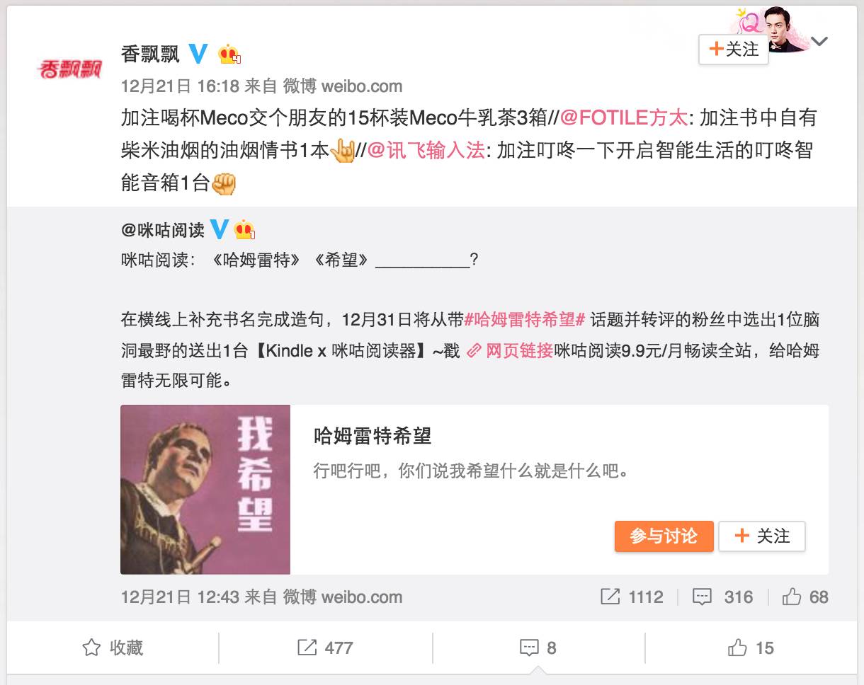Open the post options chevron dropdown
Image resolution: width=864 pixels, height=685 pixels.
[x=819, y=42]
